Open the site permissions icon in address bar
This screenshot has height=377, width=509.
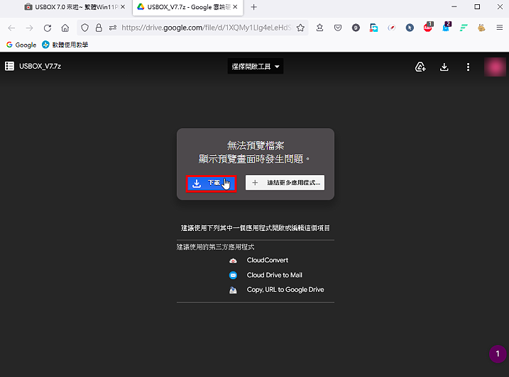coord(113,28)
